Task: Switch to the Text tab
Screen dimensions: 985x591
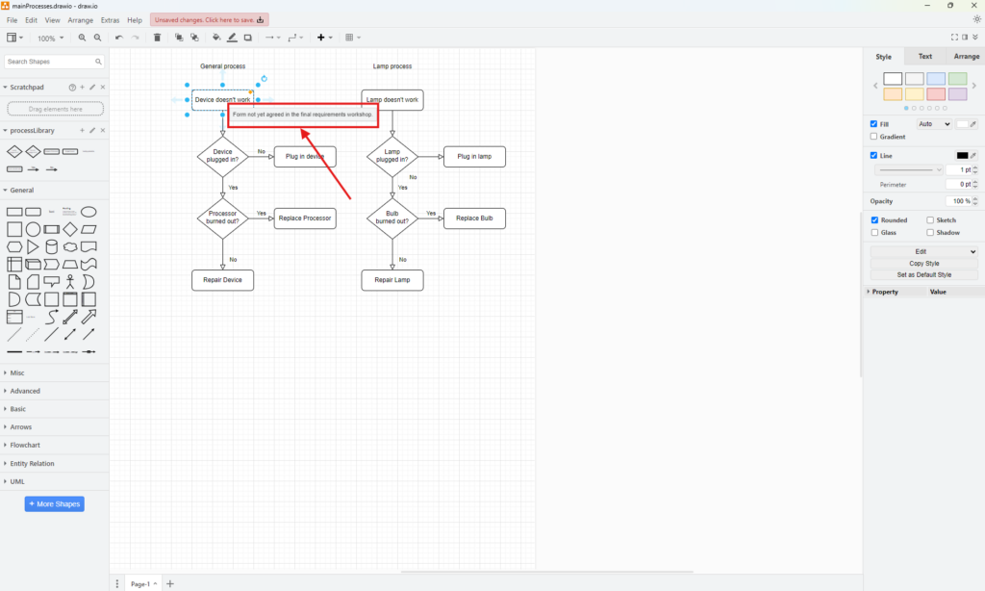Action: pyautogui.click(x=924, y=57)
